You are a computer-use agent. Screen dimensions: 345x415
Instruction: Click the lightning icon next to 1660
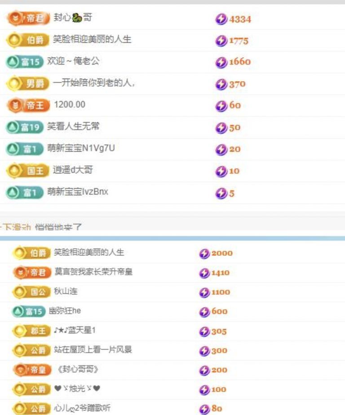221,62
